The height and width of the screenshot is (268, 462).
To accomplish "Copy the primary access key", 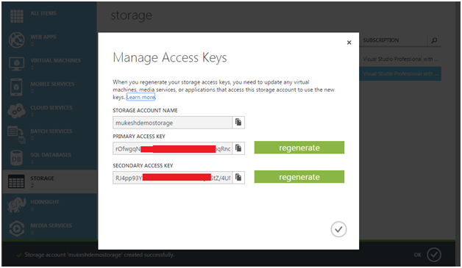I will [238, 148].
